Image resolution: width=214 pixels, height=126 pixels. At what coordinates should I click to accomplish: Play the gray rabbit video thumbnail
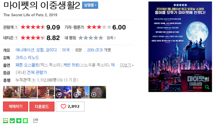click(98, 92)
